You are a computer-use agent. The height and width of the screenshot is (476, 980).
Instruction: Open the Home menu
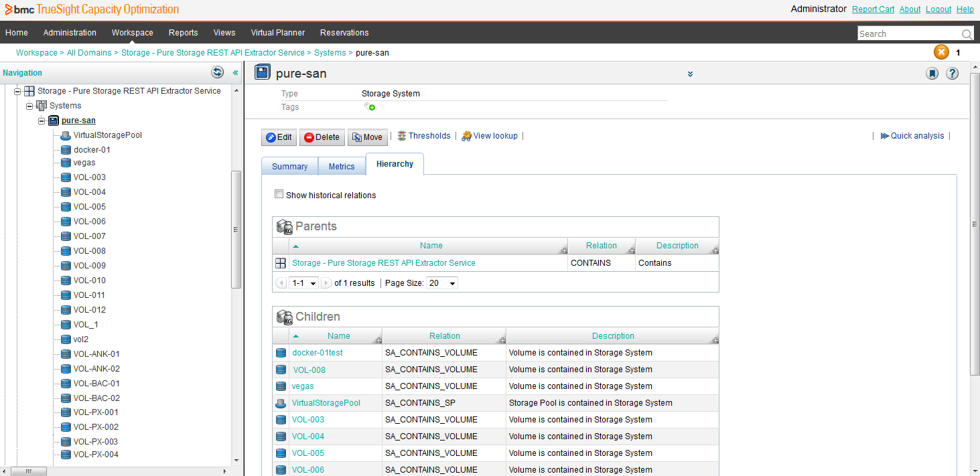(x=17, y=33)
